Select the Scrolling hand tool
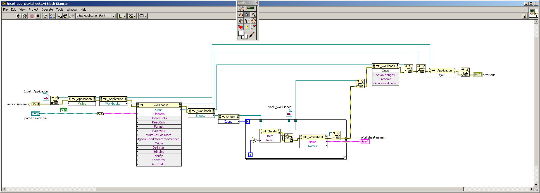 coord(253,21)
